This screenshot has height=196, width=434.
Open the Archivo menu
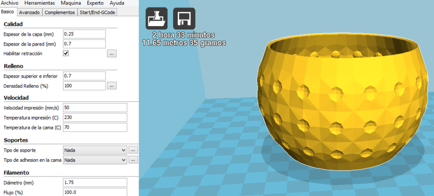[10, 3]
